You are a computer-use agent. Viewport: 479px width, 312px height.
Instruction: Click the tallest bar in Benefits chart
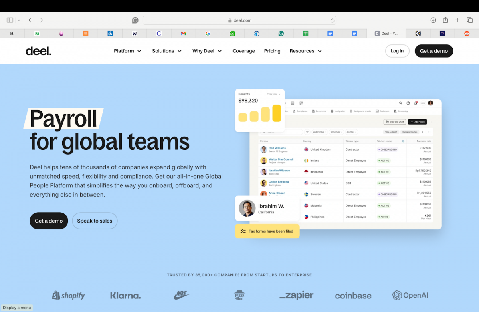pyautogui.click(x=277, y=113)
